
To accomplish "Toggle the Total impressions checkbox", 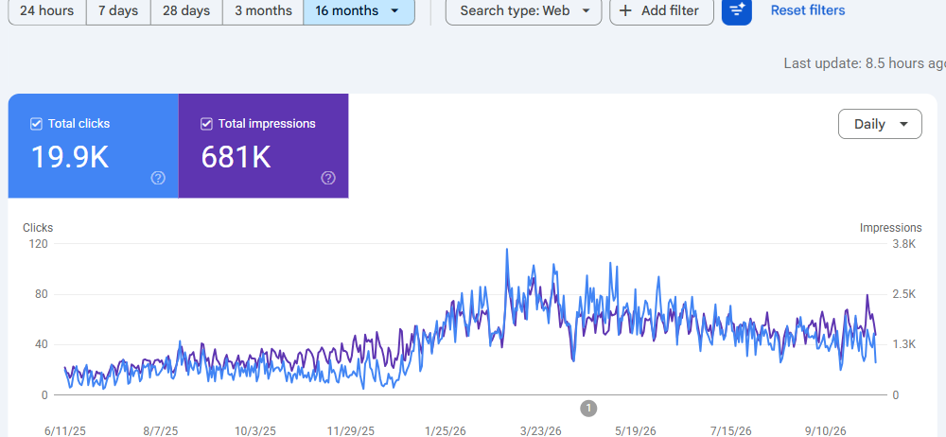I will click(206, 124).
